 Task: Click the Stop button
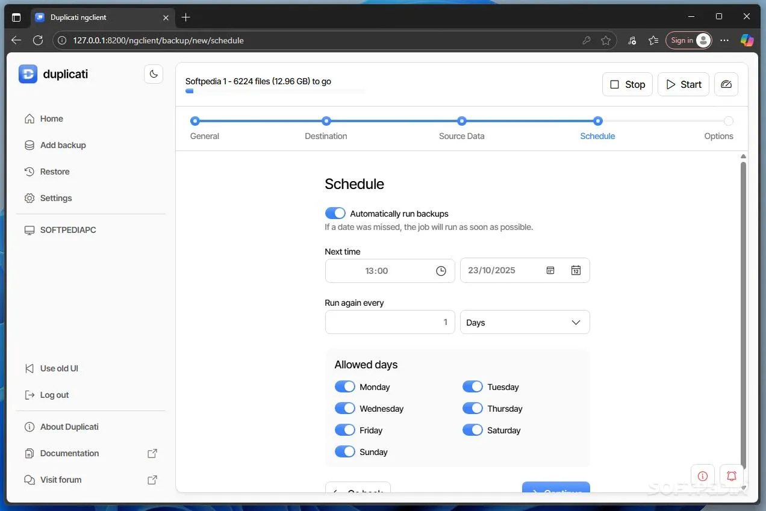tap(627, 84)
